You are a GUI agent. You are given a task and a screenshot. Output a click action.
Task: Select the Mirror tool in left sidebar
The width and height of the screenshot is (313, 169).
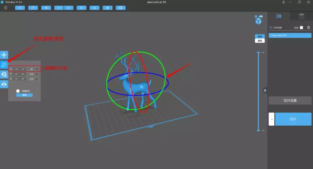click(x=4, y=84)
